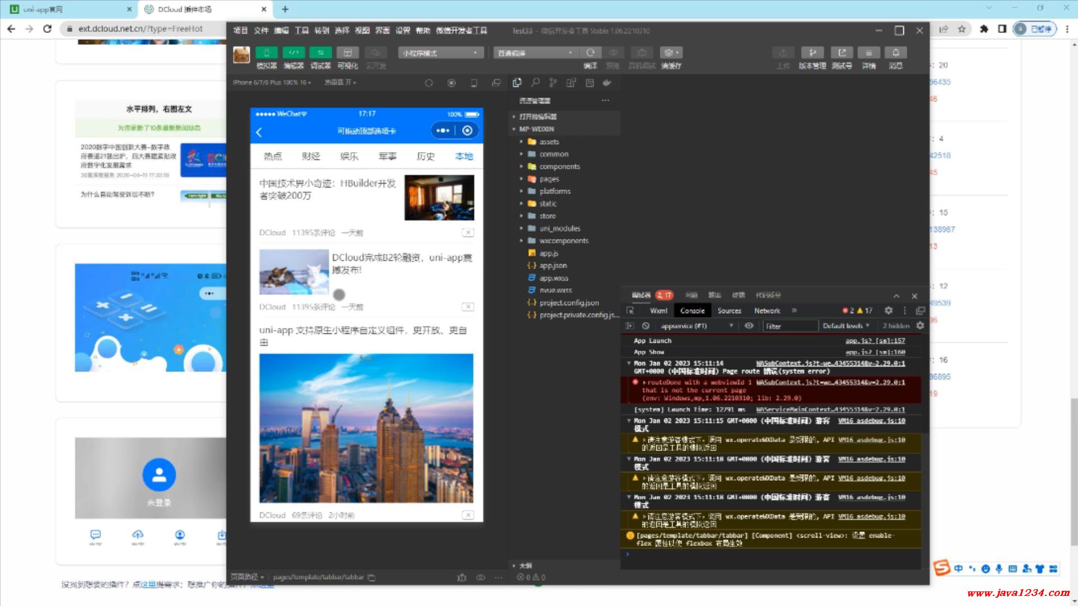
Task: Open the 项目 menu in DevTools
Action: [240, 30]
